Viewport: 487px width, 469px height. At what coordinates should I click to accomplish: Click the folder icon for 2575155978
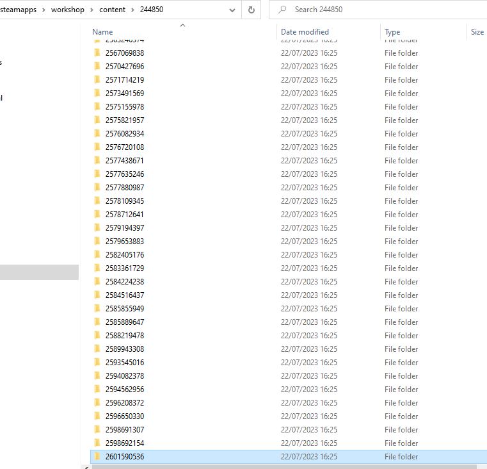tap(97, 106)
